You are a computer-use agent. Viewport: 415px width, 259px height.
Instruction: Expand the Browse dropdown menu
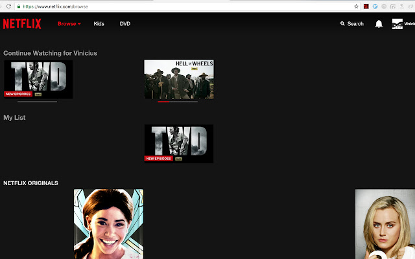point(69,24)
